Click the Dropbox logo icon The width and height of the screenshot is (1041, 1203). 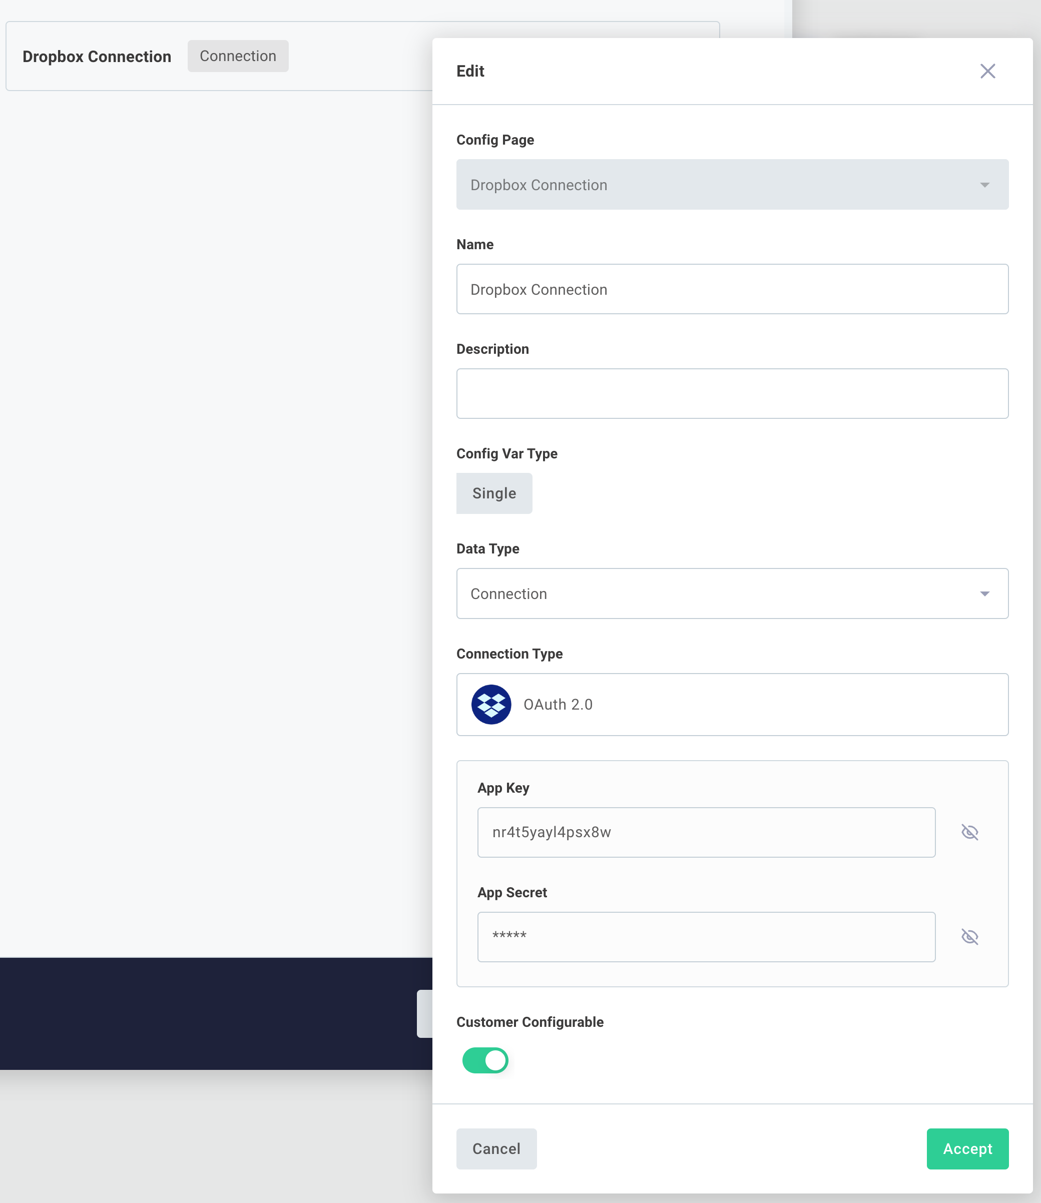coord(491,705)
